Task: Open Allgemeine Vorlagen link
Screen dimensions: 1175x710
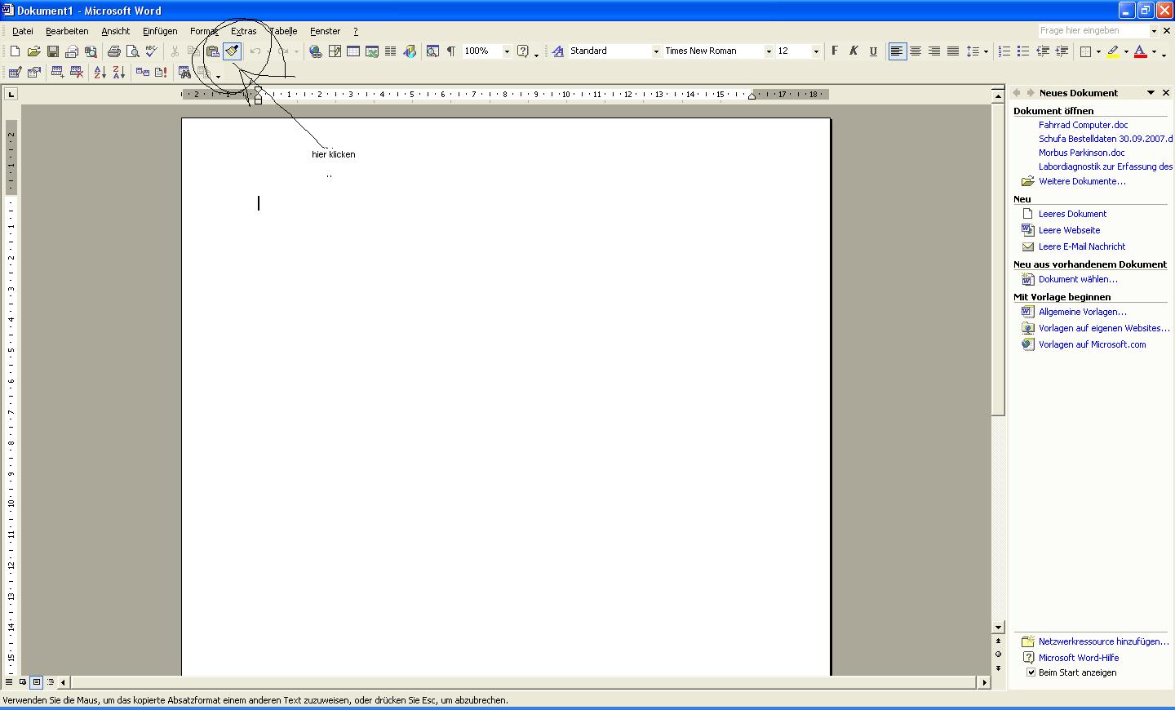Action: coord(1082,312)
